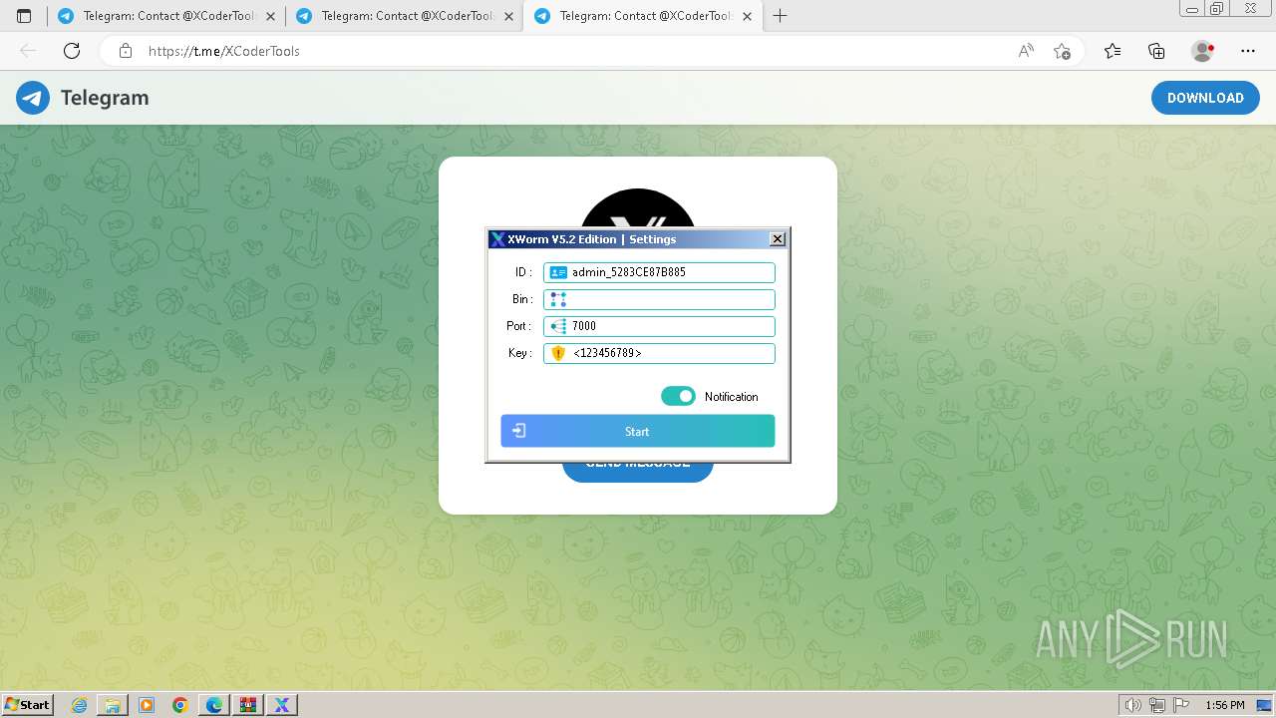The image size is (1276, 718).
Task: Toggle the Notification switch
Action: click(x=678, y=396)
